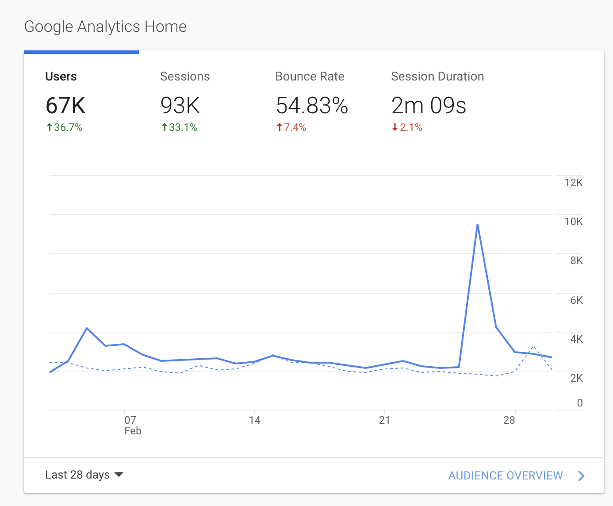Image resolution: width=613 pixels, height=506 pixels.
Task: Show the Session Duration metric tab
Action: 438,97
